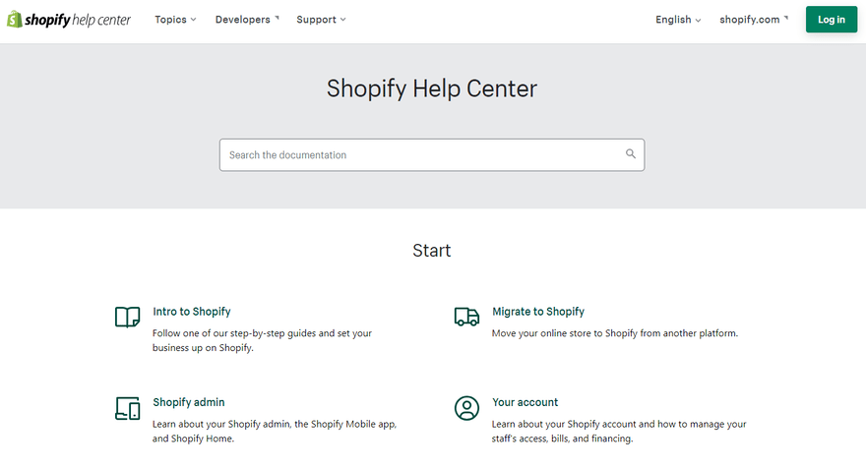Screen dimensions: 866x469
Task: Open the English language selector
Action: [678, 20]
